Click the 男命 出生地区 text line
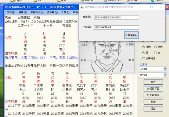169x117 pixels. point(22,17)
